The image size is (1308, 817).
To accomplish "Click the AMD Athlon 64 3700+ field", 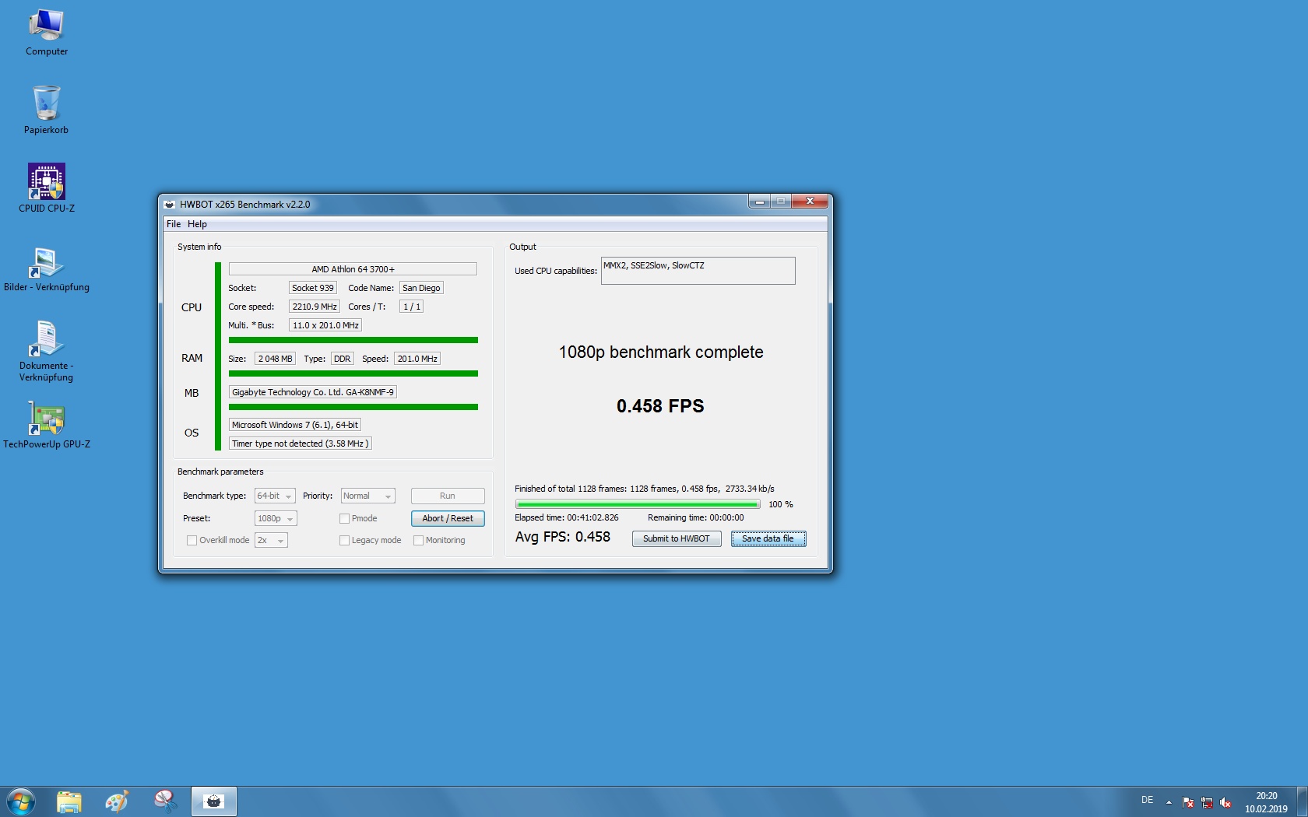I will tap(353, 269).
